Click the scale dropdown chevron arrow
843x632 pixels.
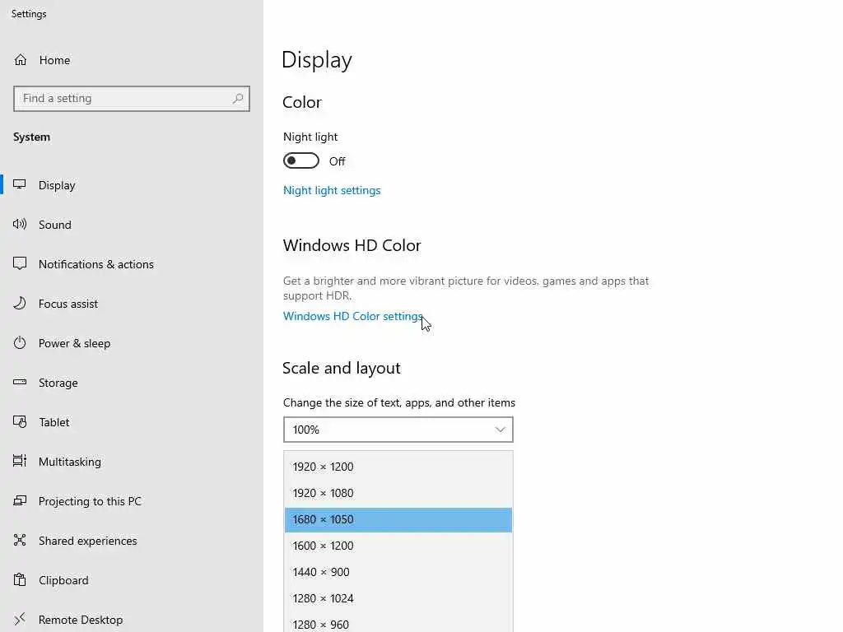click(500, 430)
